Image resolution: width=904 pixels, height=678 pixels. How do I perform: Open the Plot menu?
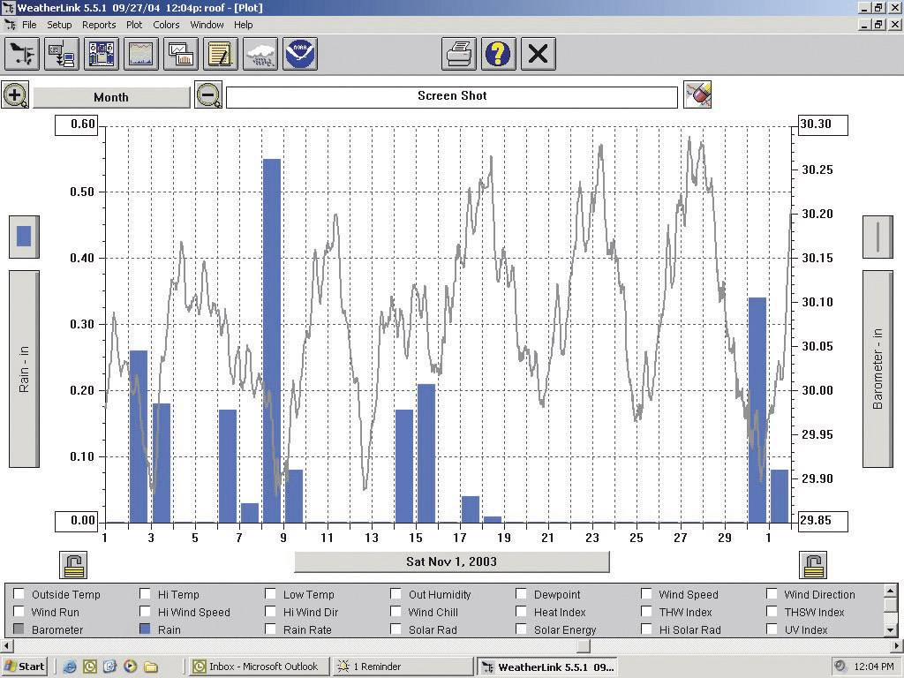point(134,25)
